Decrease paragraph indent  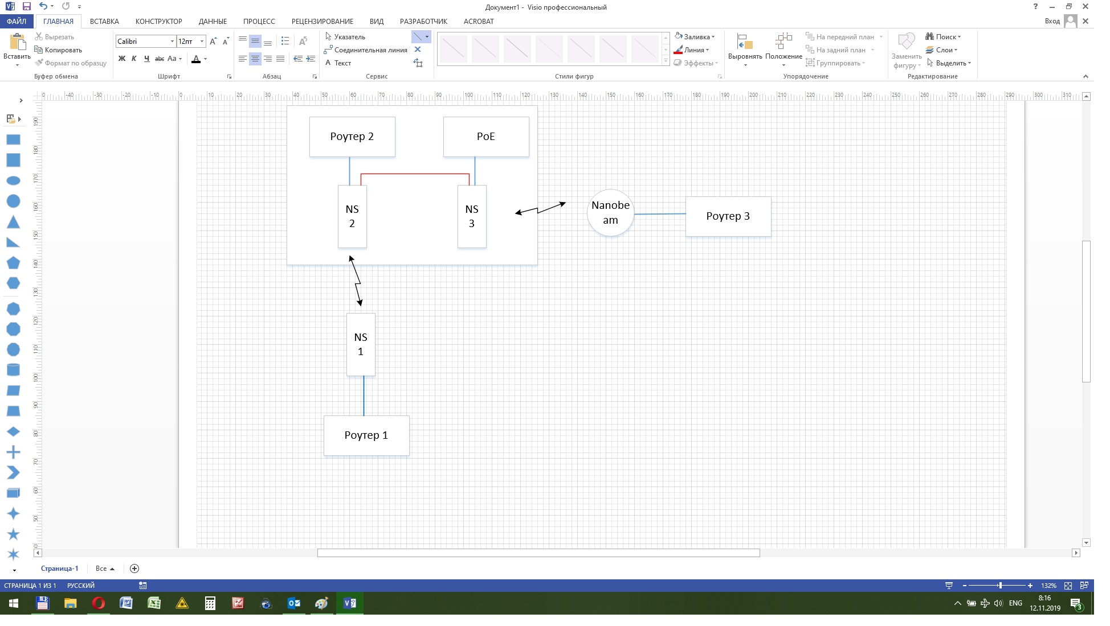coord(297,59)
